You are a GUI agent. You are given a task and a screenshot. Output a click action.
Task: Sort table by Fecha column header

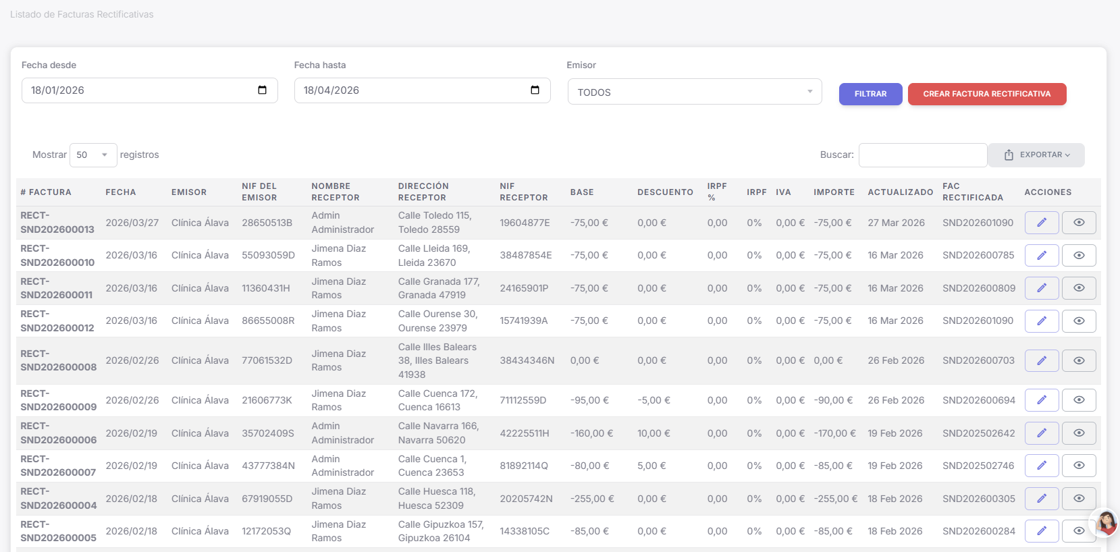point(121,192)
